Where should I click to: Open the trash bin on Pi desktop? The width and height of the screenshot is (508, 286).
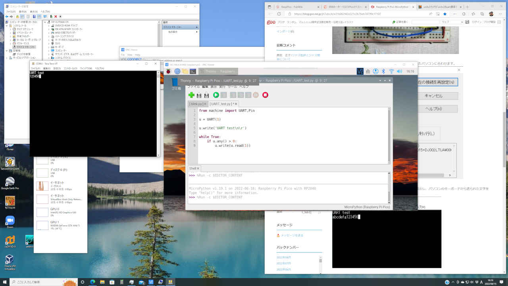click(175, 84)
